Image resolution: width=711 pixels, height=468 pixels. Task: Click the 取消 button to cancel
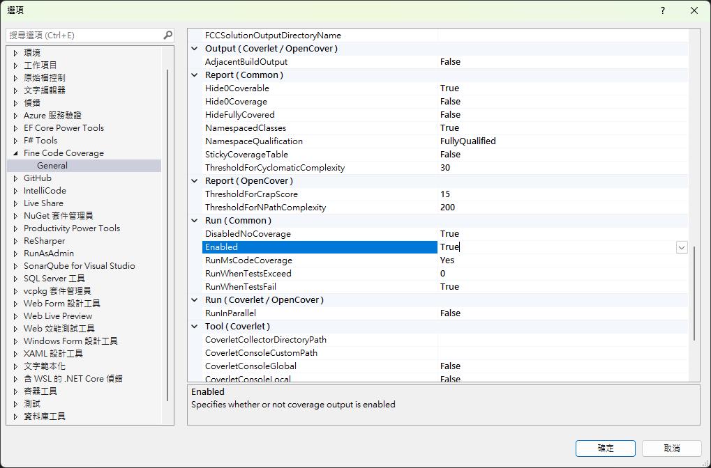click(x=671, y=448)
